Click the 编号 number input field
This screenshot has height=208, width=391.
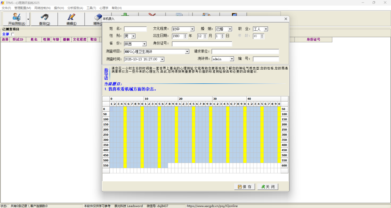266,59
